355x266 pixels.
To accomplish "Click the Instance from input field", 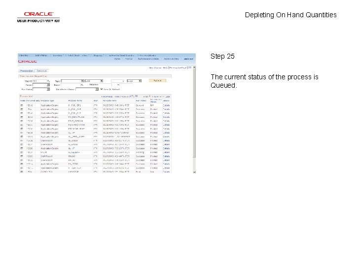I will pyautogui.click(x=105, y=85).
